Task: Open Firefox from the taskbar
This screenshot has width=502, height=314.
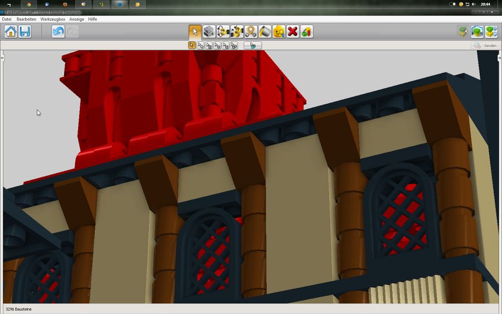Action: [x=65, y=4]
